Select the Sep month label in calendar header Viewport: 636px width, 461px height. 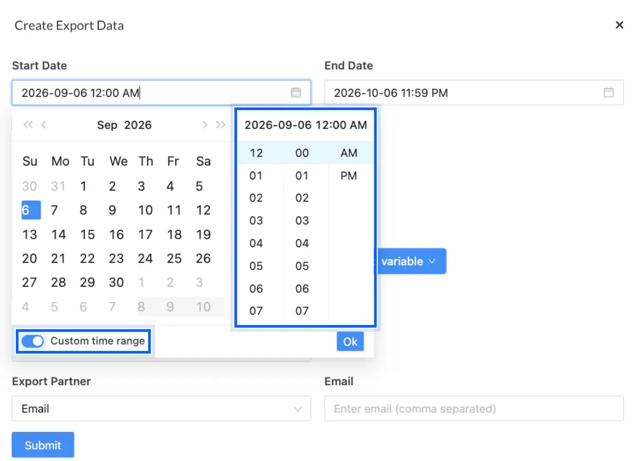pyautogui.click(x=107, y=125)
